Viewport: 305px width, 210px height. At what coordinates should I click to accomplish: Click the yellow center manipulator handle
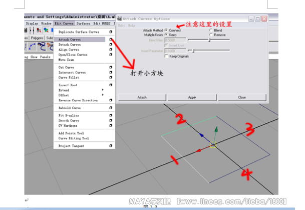[x=213, y=145]
